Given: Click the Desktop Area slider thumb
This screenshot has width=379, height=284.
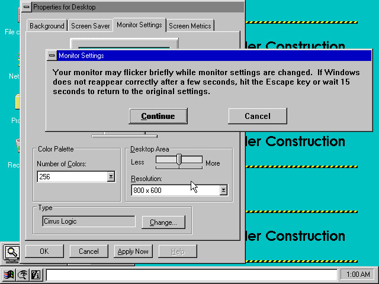Looking at the screenshot, I should click(x=179, y=159).
